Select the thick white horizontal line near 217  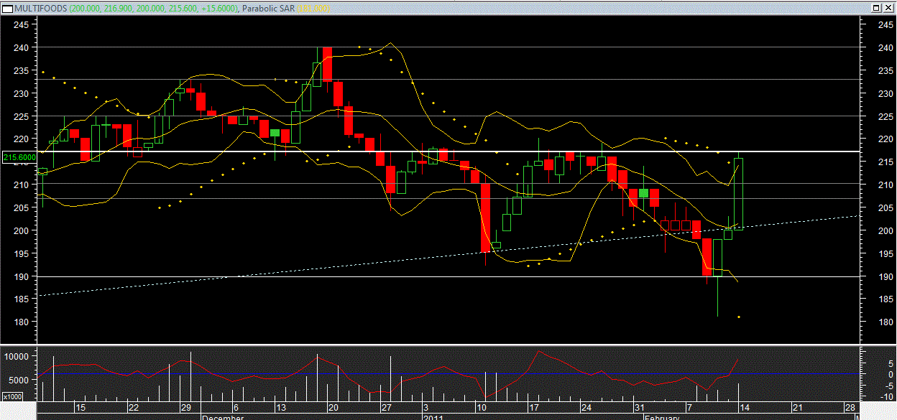pos(216,151)
